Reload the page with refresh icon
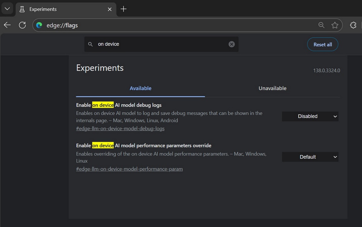This screenshot has width=362, height=227. click(x=22, y=25)
